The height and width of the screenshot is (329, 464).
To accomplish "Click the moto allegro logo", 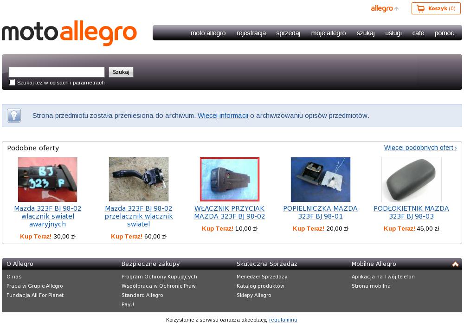I will point(69,33).
